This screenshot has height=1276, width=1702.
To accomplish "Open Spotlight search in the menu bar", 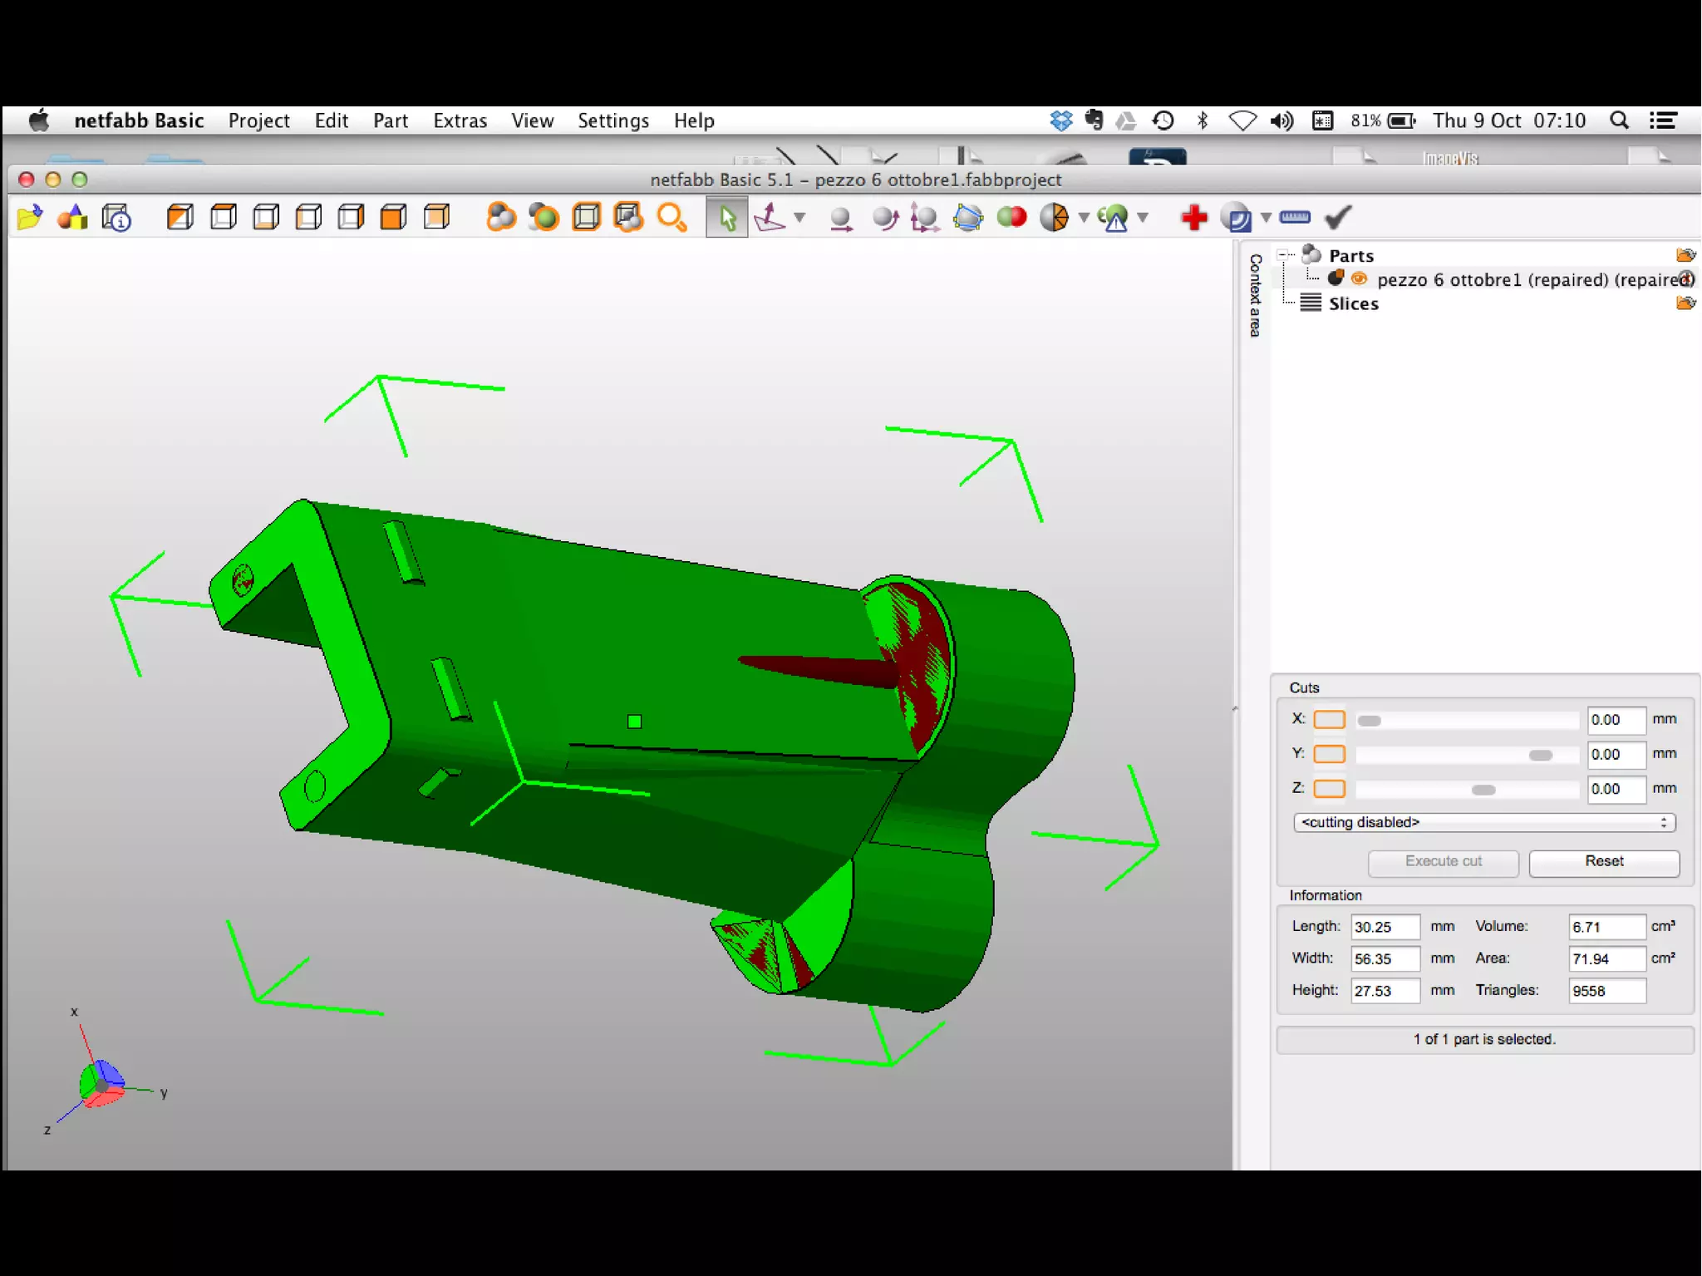I will 1619,121.
